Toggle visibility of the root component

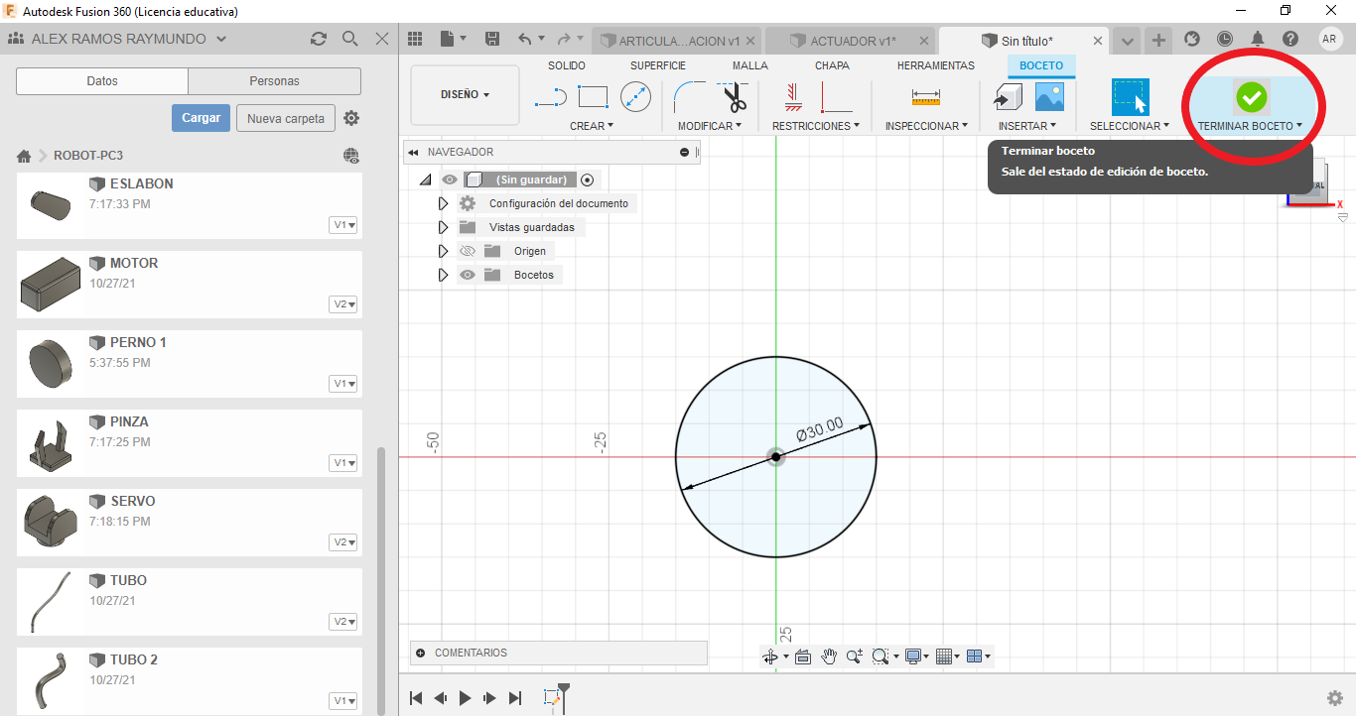450,179
